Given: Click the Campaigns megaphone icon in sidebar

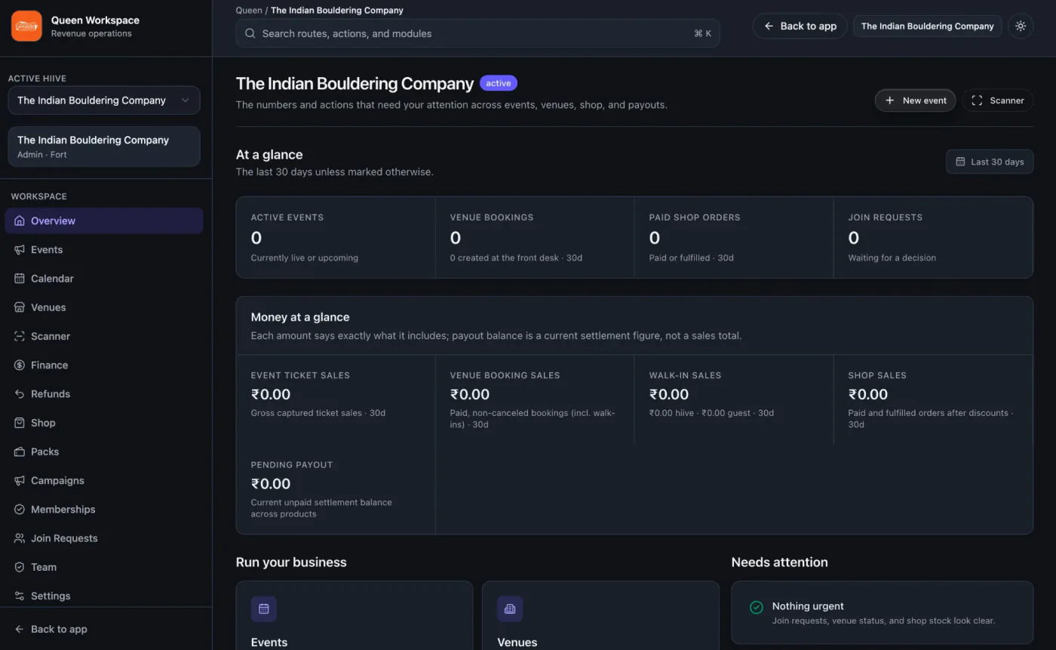Looking at the screenshot, I should (20, 481).
